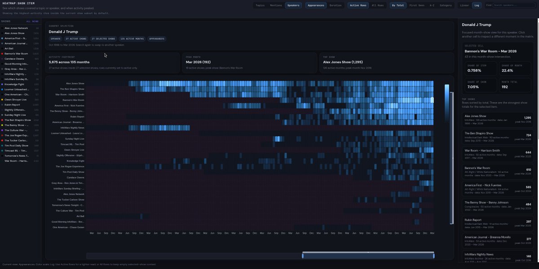Click the heatmap color scale legend bar
This screenshot has height=269, width=539.
pyautogui.click(x=446, y=103)
